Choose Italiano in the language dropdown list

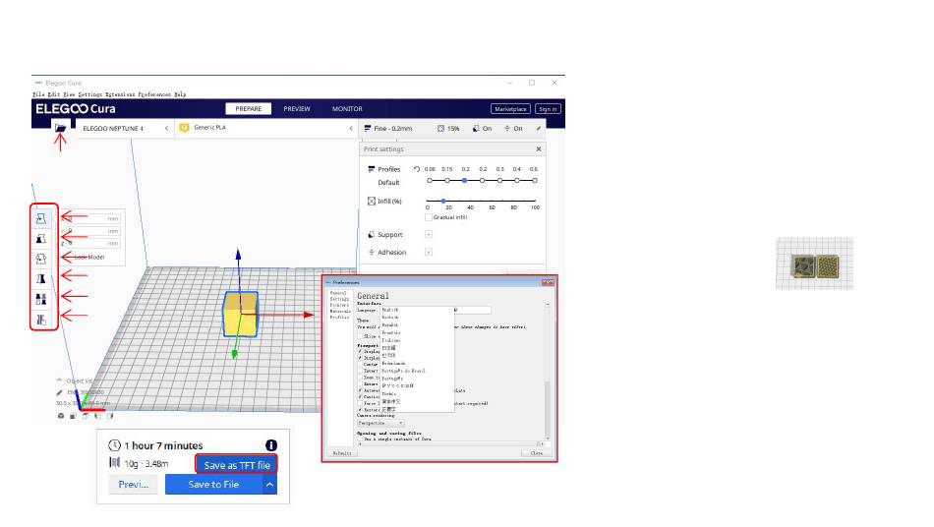pos(391,340)
